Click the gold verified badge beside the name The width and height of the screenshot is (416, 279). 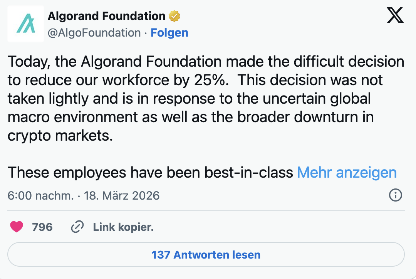click(174, 15)
